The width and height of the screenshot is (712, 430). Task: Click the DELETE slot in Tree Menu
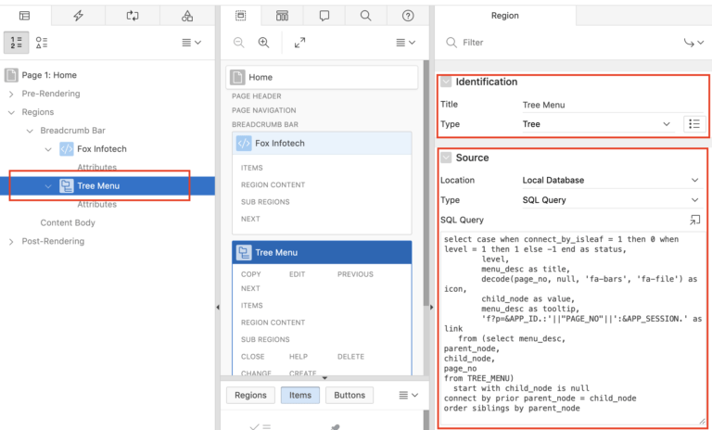pos(350,357)
